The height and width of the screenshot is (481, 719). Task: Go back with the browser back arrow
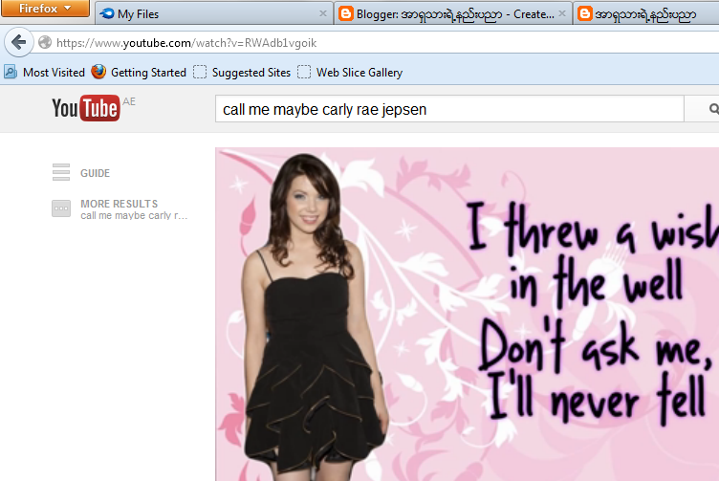pos(18,43)
